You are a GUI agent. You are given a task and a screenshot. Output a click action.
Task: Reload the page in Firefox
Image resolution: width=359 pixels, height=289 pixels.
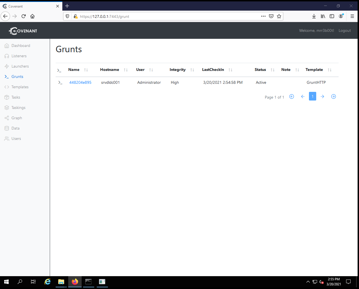pyautogui.click(x=23, y=16)
